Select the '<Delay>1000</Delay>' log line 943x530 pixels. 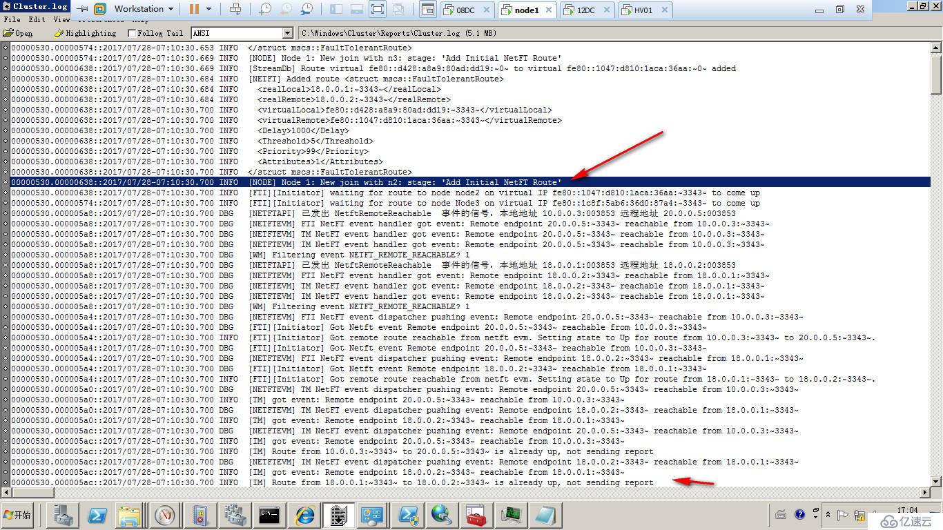click(469, 130)
